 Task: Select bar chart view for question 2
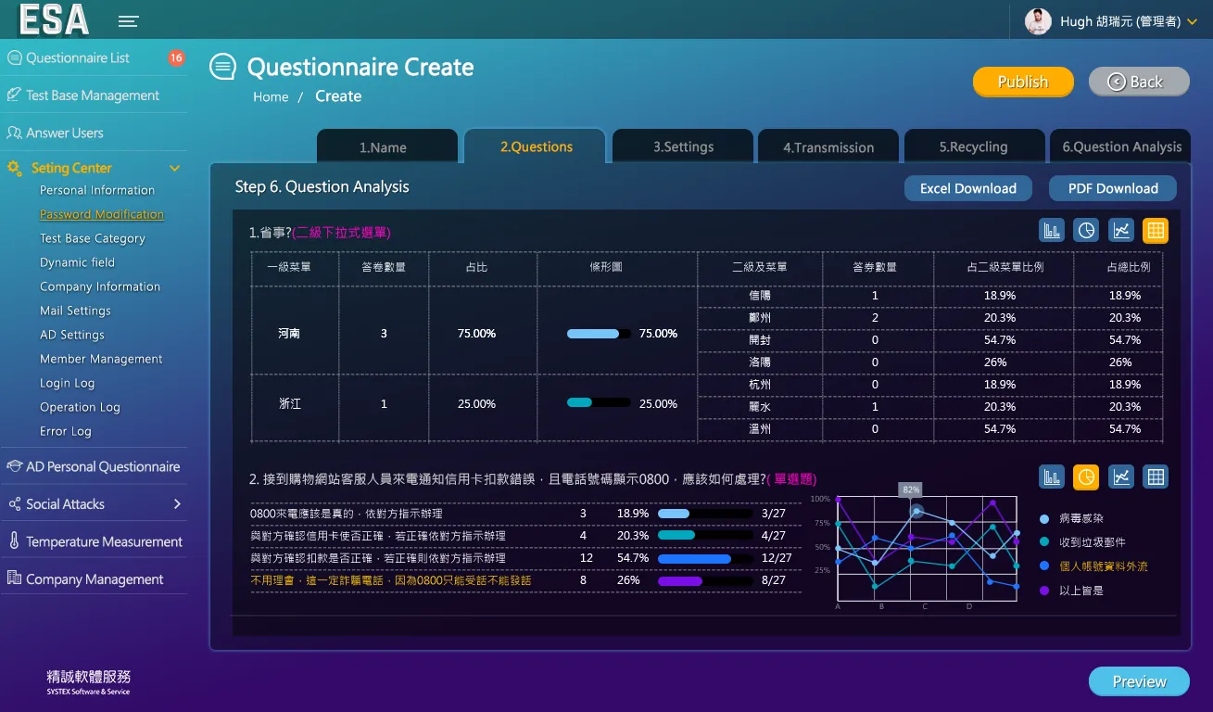tap(1052, 477)
